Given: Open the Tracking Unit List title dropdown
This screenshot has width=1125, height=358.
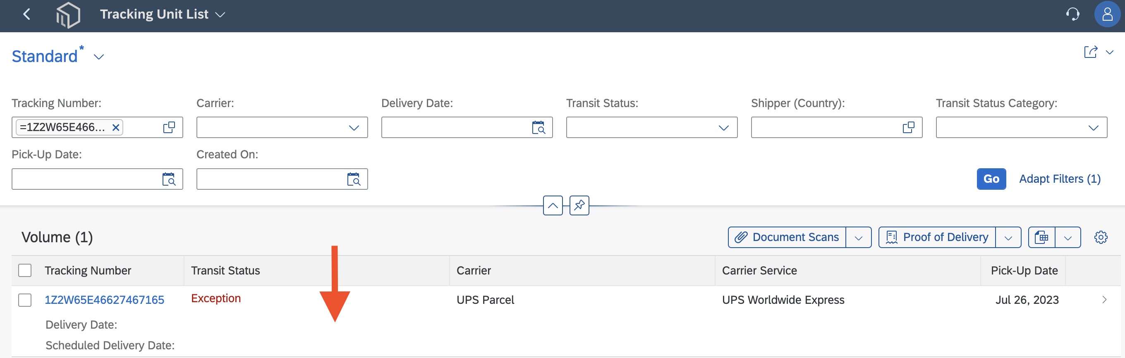Looking at the screenshot, I should point(220,14).
